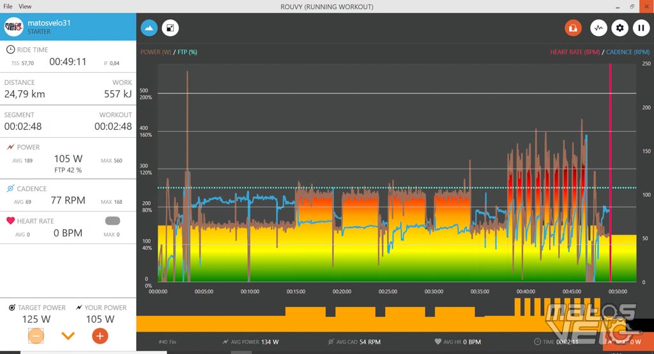Viewport: 654px width, 354px height.
Task: Click the segment time 00:02:48
Action: [23, 127]
